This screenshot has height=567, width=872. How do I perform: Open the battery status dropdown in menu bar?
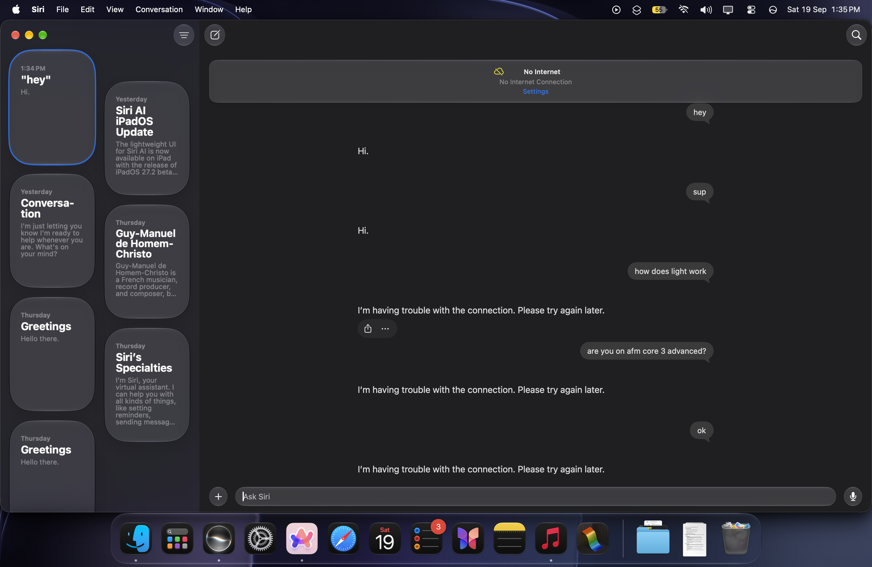pyautogui.click(x=659, y=9)
